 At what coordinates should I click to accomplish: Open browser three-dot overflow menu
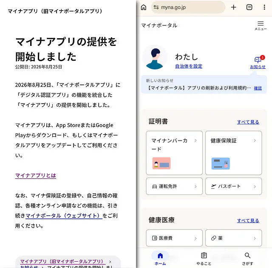coord(264,7)
